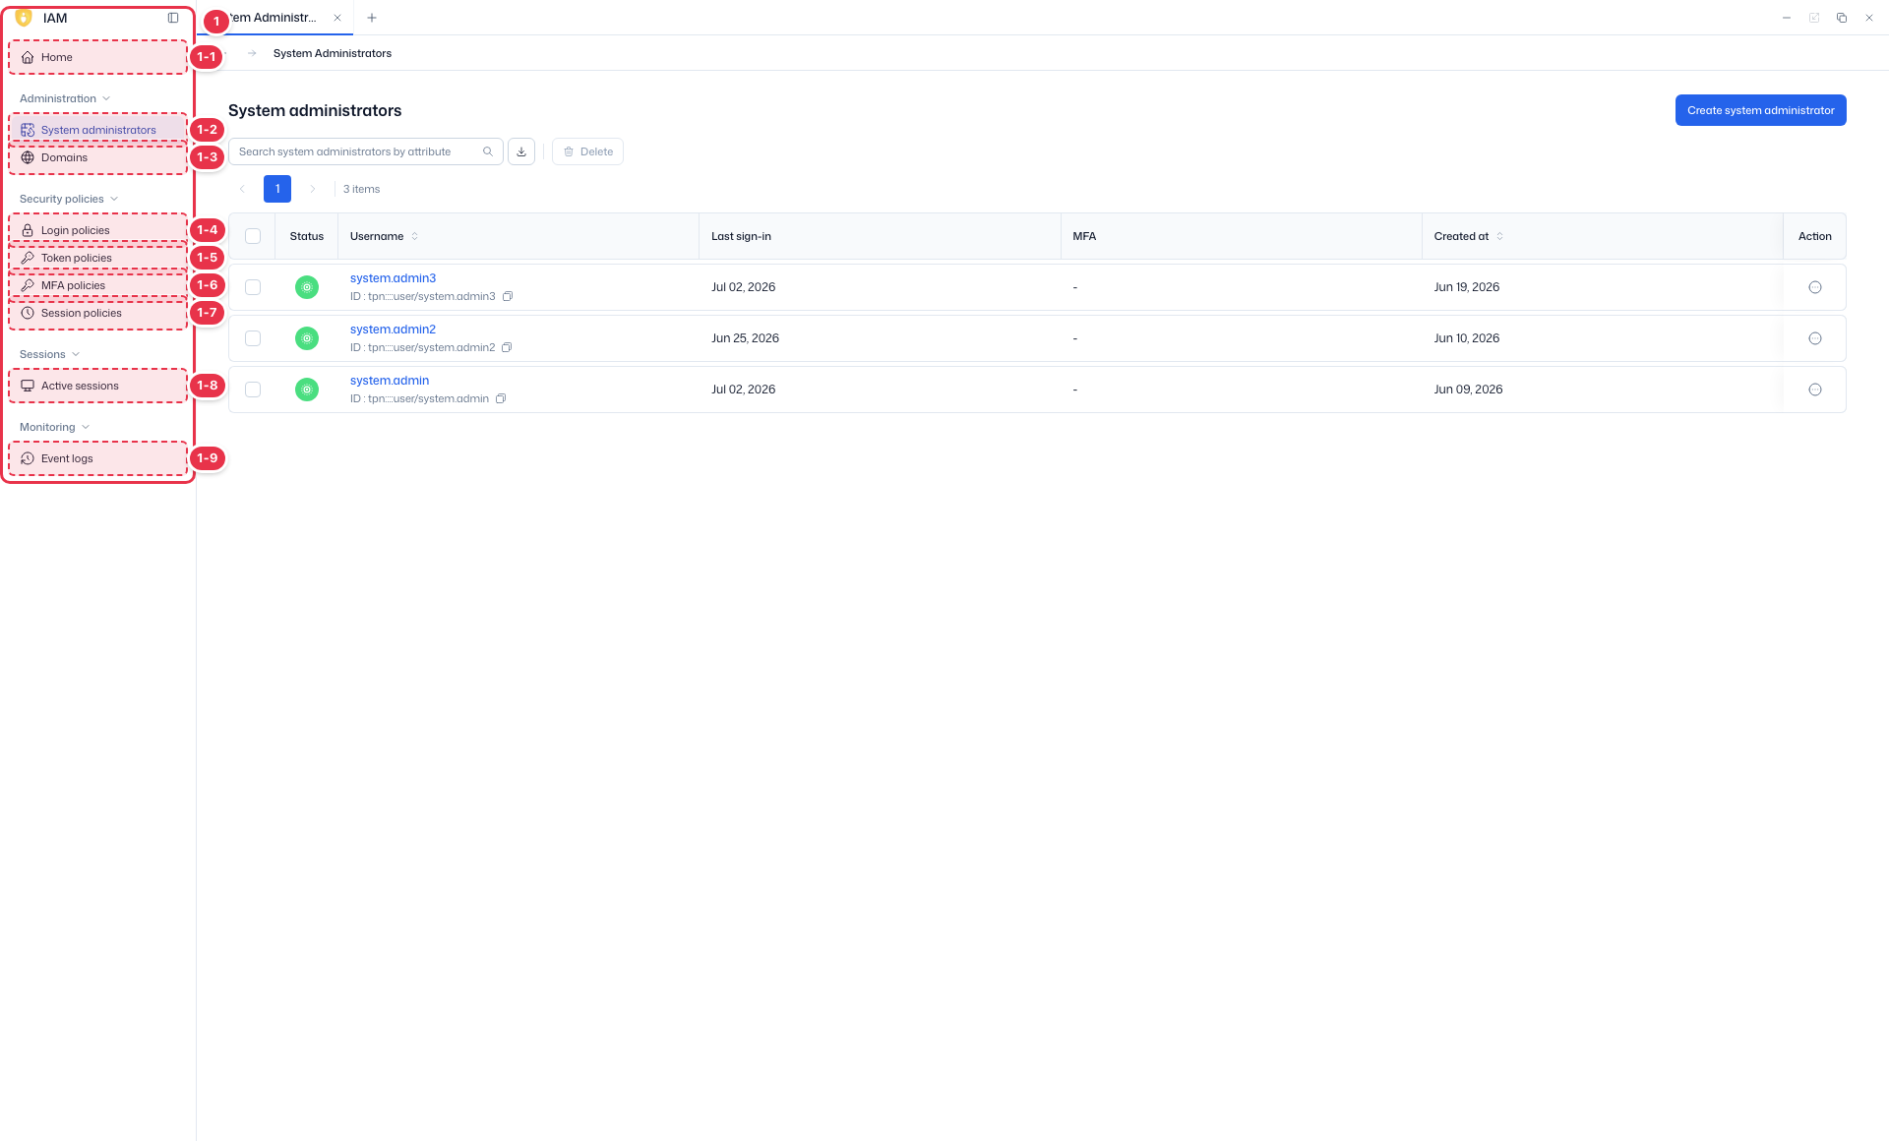1889x1141 pixels.
Task: Collapse the sidebar with the panel icon
Action: (173, 18)
